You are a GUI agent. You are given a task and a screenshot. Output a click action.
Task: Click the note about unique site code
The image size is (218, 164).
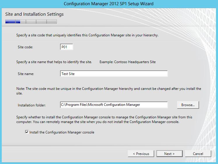tap(109, 91)
